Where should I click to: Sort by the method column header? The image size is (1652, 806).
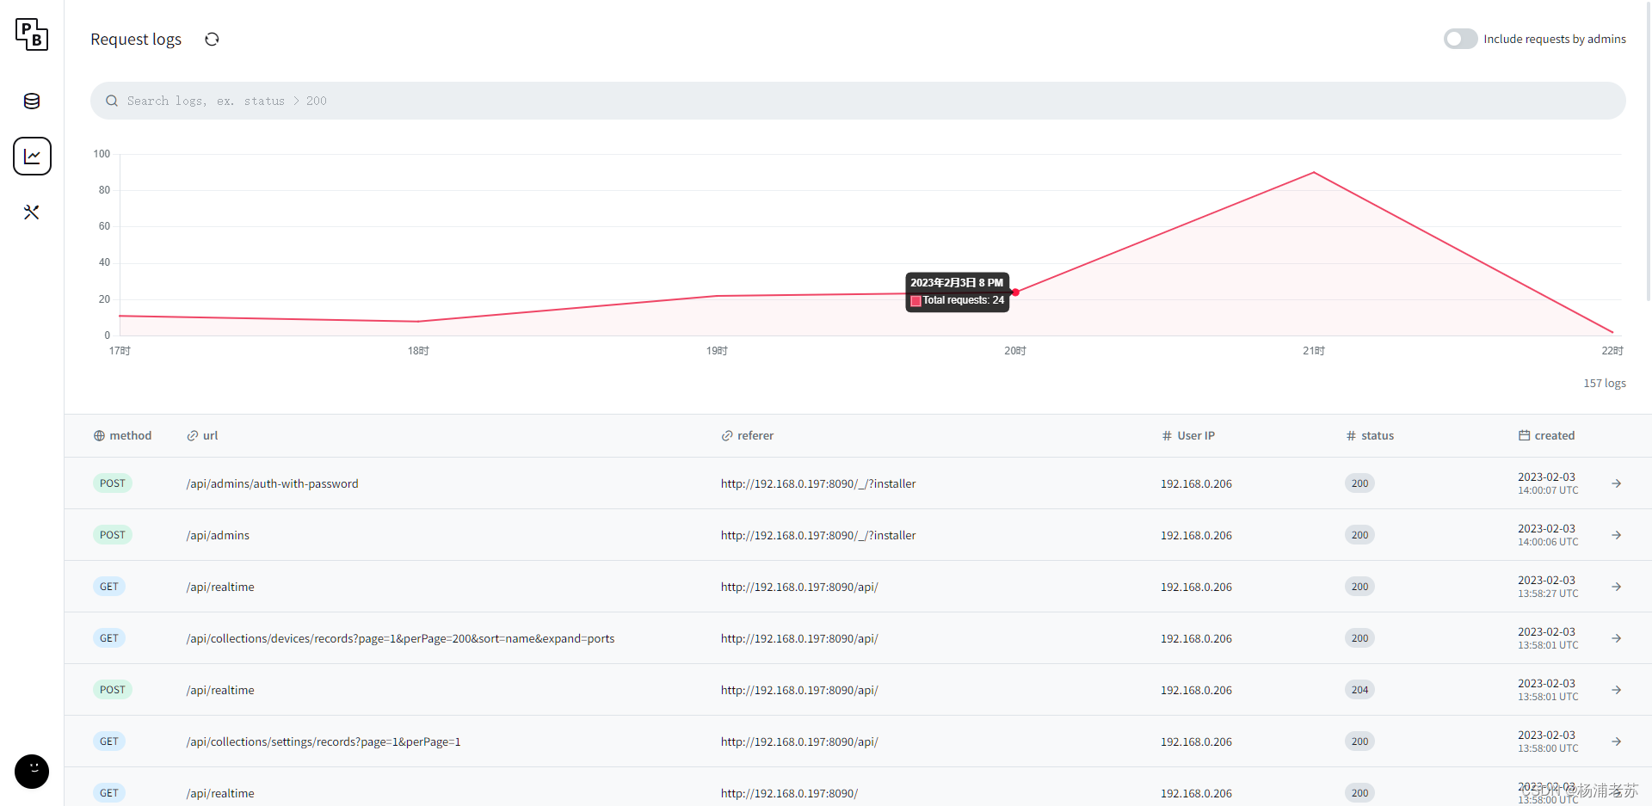pyautogui.click(x=122, y=435)
